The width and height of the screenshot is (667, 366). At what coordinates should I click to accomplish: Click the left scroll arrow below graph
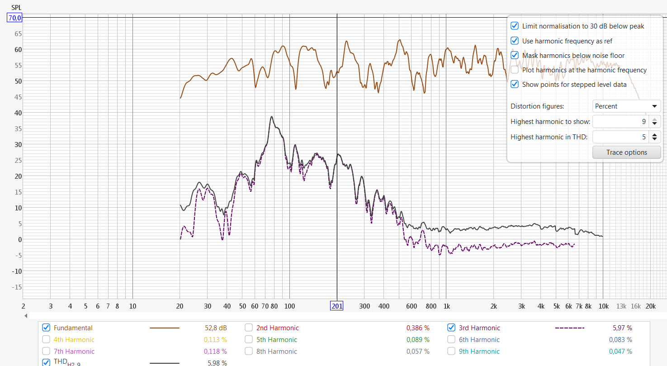26,316
